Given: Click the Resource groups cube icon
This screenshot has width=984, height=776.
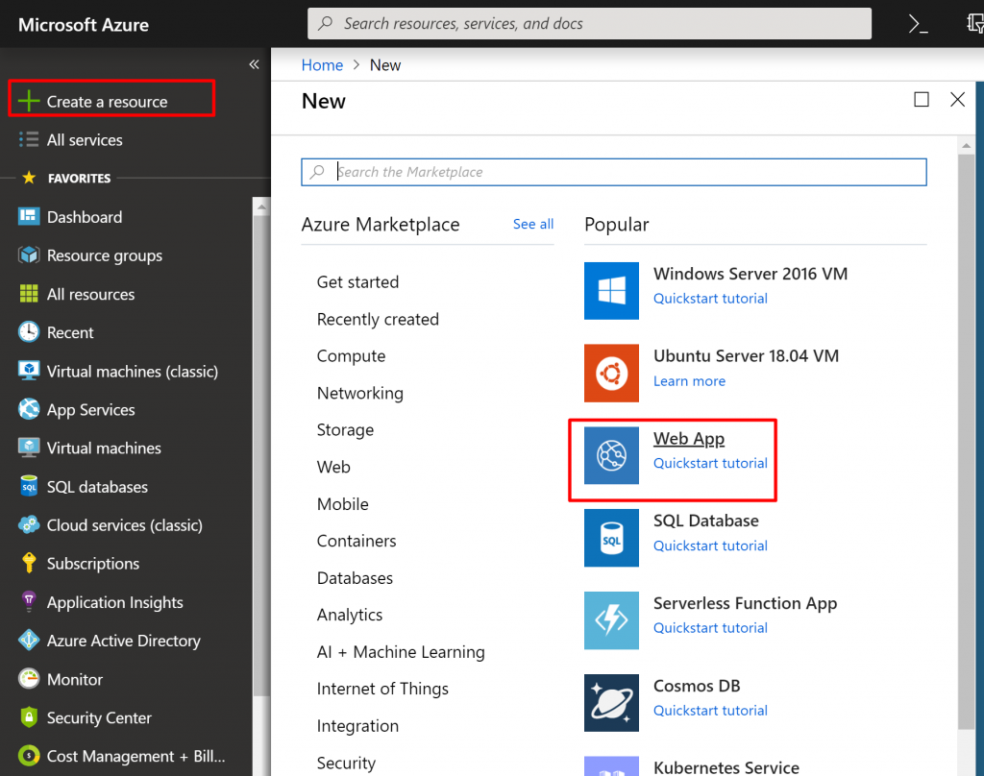Looking at the screenshot, I should 29,255.
